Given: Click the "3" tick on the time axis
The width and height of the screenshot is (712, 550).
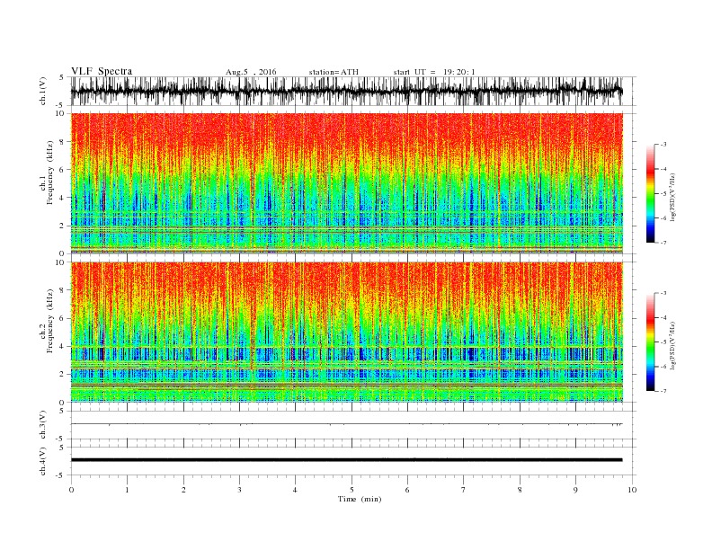Looking at the screenshot, I should (239, 490).
